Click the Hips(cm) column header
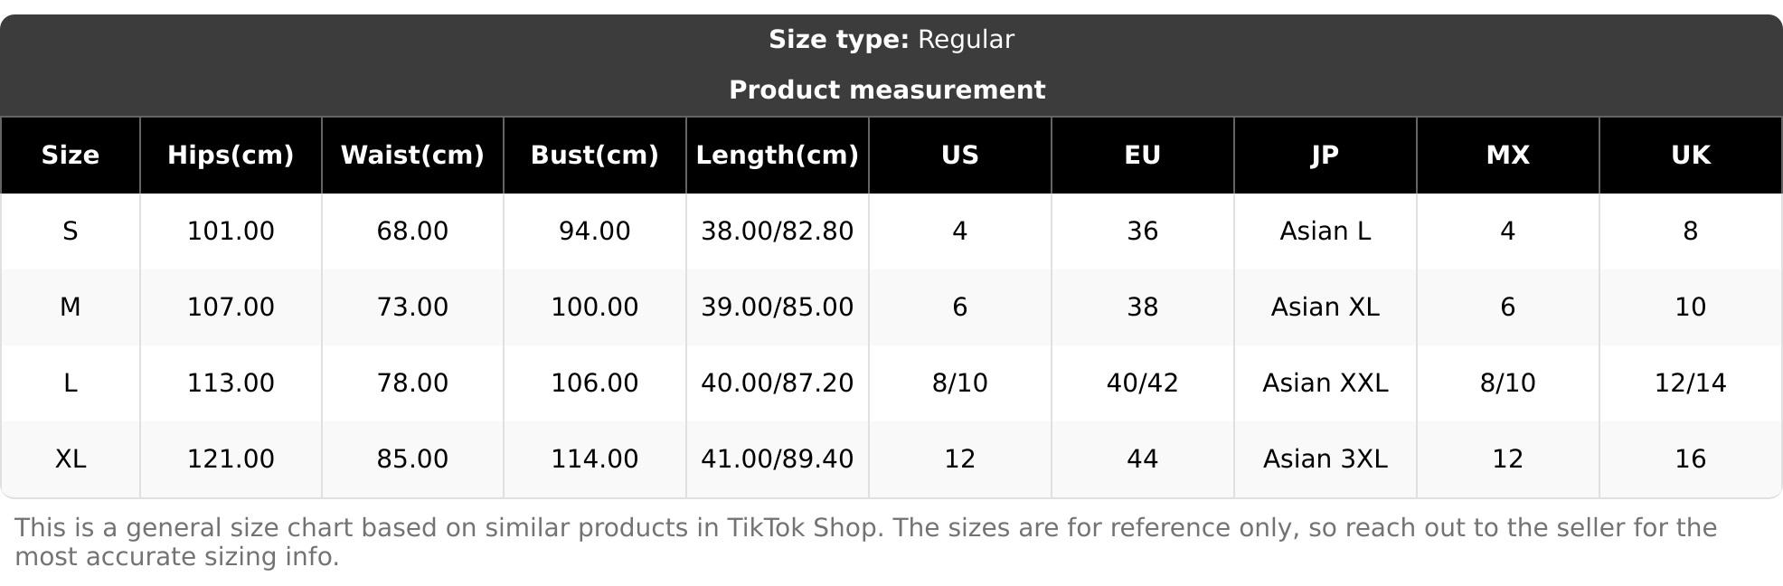The image size is (1783, 586). tap(231, 156)
